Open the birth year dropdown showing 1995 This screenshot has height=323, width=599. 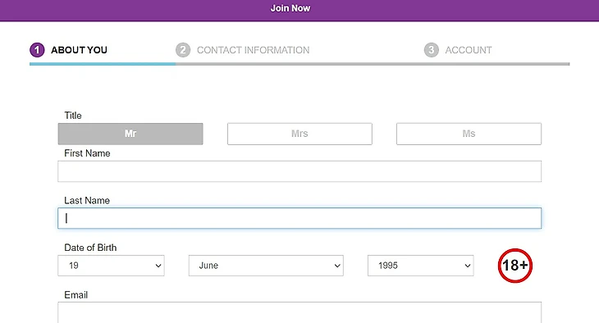421,266
